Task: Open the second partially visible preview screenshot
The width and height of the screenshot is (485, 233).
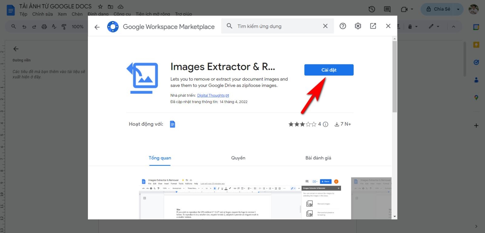Action: (x=371, y=198)
